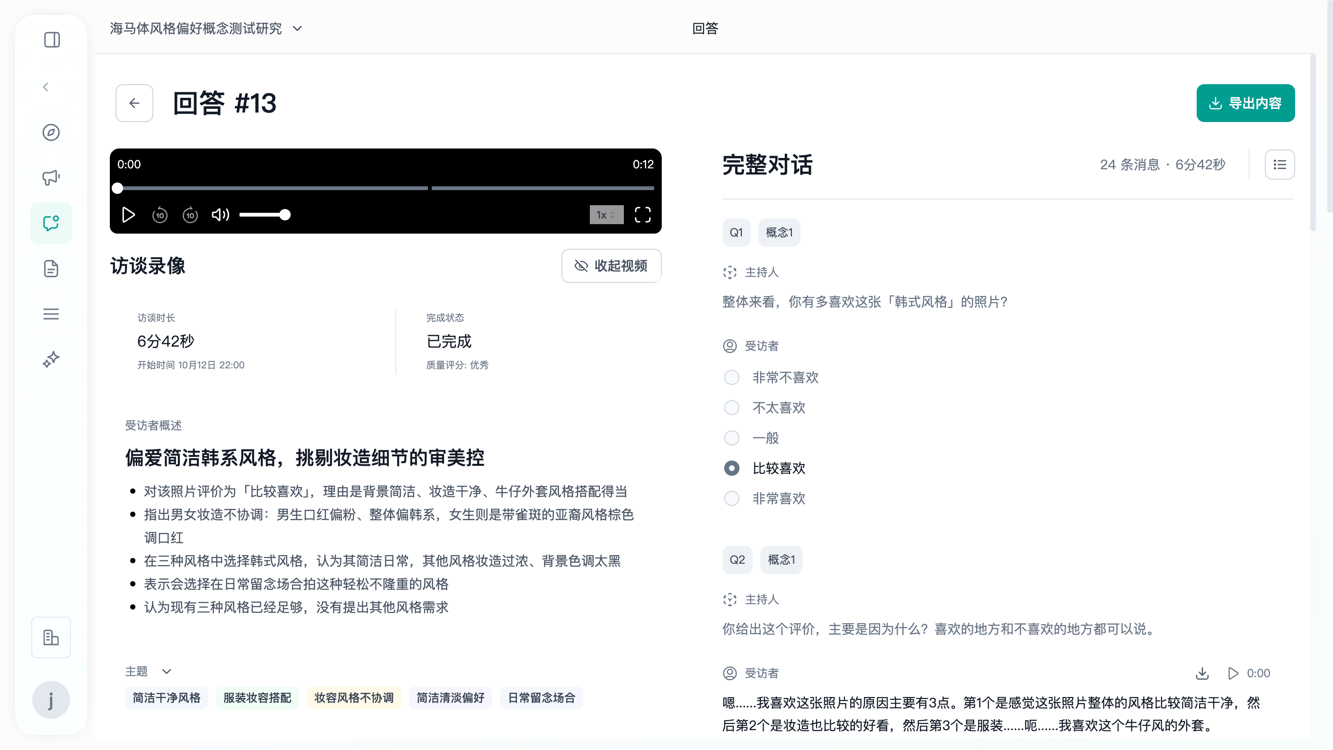Seek on the video progress bar

point(385,188)
